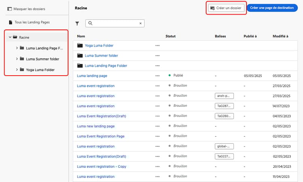Image resolution: width=303 pixels, height=182 pixels.
Task: Expand Yoga Luma Folder in sidebar
Action: pyautogui.click(x=17, y=70)
